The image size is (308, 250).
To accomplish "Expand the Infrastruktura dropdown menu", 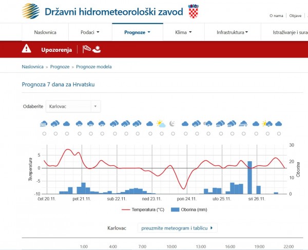I will pos(233,32).
